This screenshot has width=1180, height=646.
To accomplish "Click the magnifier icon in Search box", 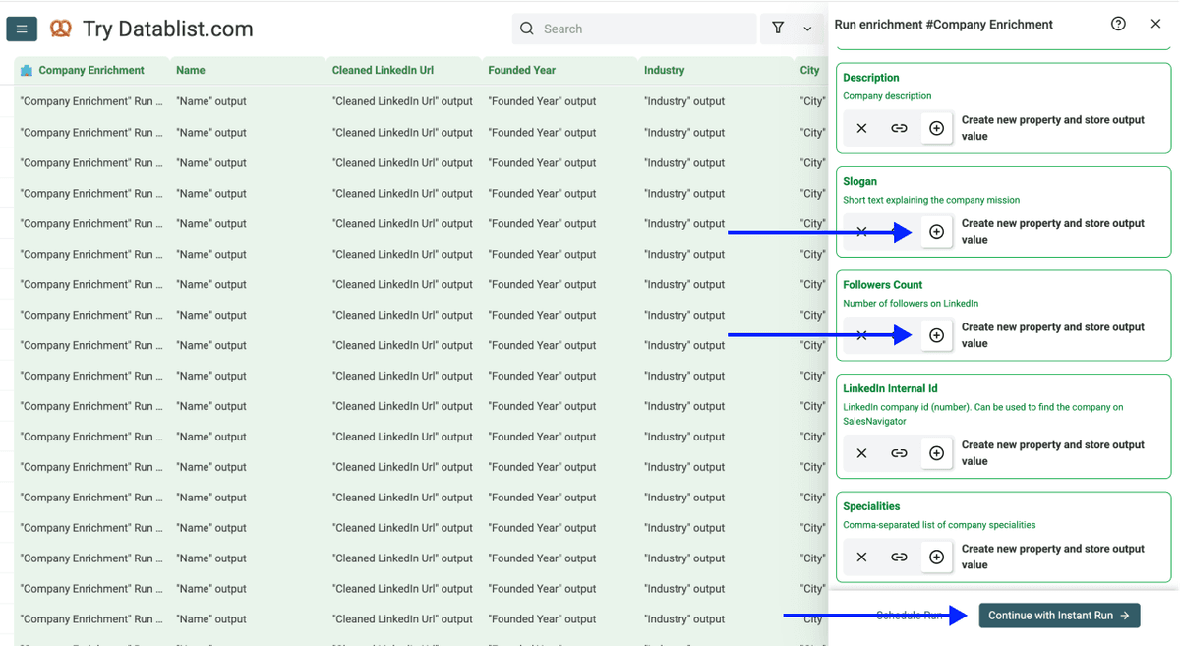I will [x=527, y=29].
